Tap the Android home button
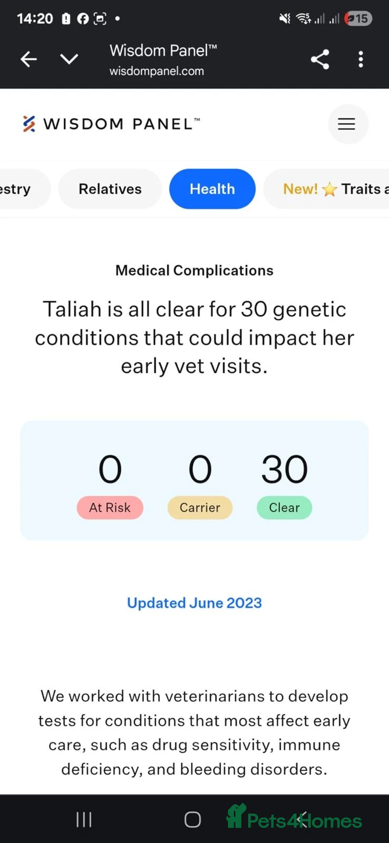389x843 pixels. pyautogui.click(x=193, y=820)
